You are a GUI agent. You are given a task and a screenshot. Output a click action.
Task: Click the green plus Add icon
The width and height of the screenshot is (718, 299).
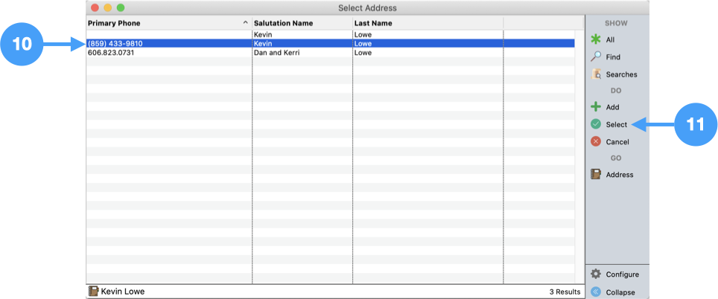pos(596,107)
